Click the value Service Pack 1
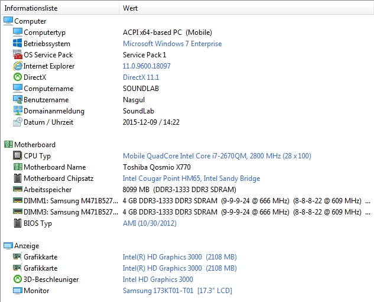 [x=144, y=55]
